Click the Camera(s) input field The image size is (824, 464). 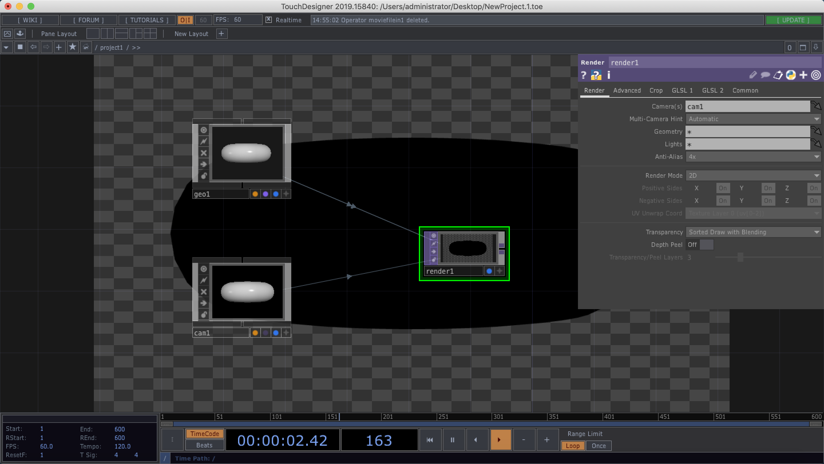pyautogui.click(x=747, y=106)
